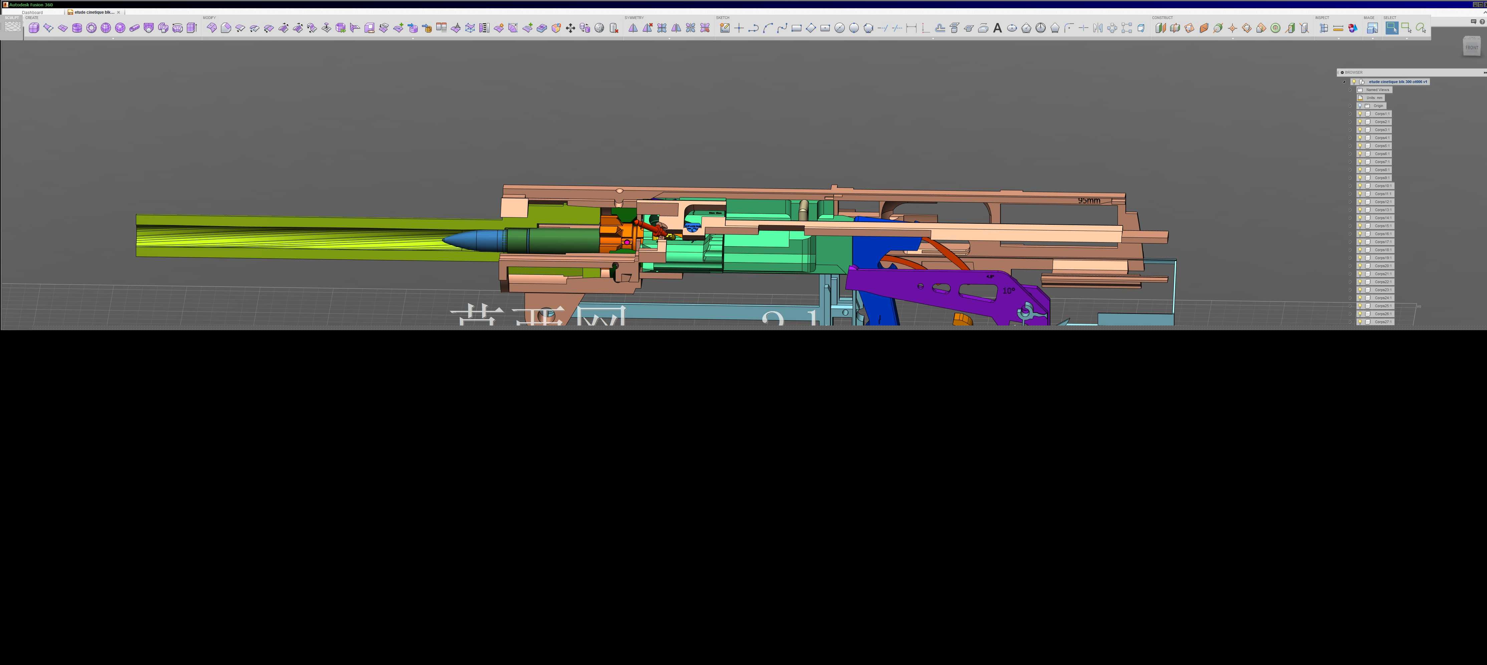Toggle visibility bulb of Corps5:1
This screenshot has height=665, width=1487.
[x=1360, y=146]
